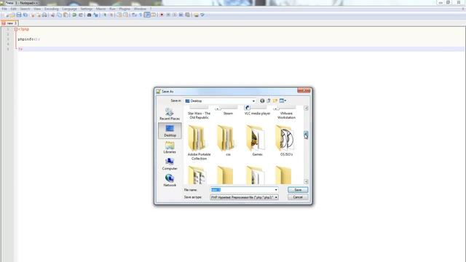Click the file list scroll up arrow

[x=306, y=108]
